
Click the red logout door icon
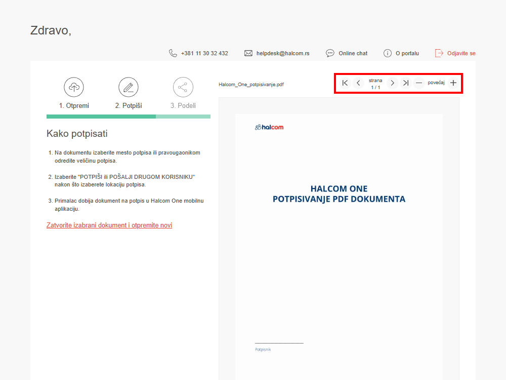click(439, 53)
